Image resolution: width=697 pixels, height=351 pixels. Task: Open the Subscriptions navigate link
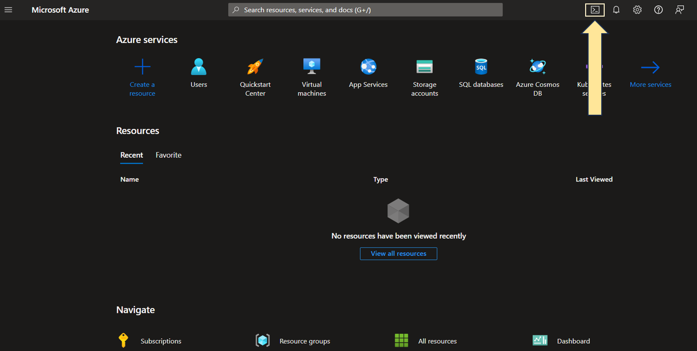click(x=161, y=341)
